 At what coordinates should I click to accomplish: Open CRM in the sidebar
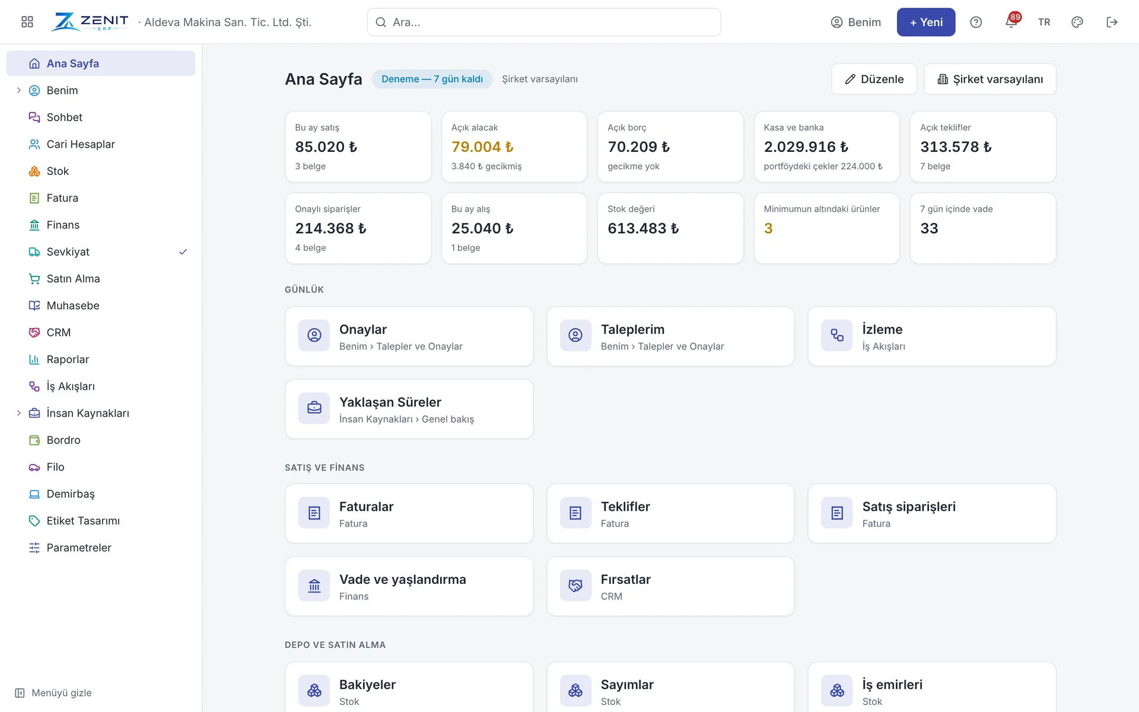tap(101, 332)
